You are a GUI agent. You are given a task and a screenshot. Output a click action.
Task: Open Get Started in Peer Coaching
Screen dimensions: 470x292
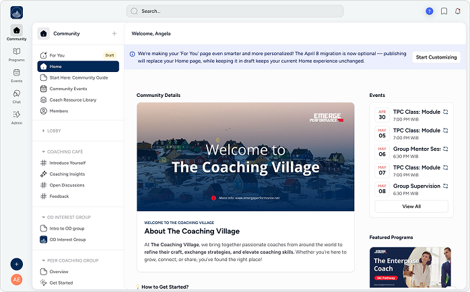(x=78, y=283)
